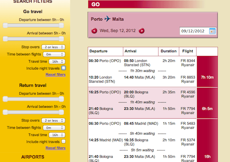This screenshot has width=230, height=162.
Task: Click the Go travel Departure slider left handle
Action: pos(5,25)
